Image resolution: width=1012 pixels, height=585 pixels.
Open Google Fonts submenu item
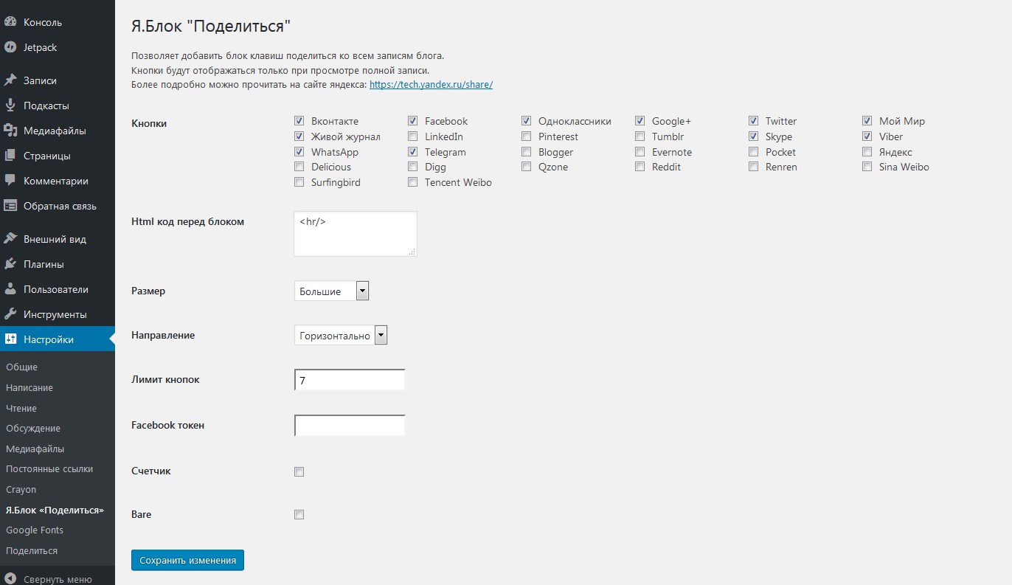click(x=35, y=530)
